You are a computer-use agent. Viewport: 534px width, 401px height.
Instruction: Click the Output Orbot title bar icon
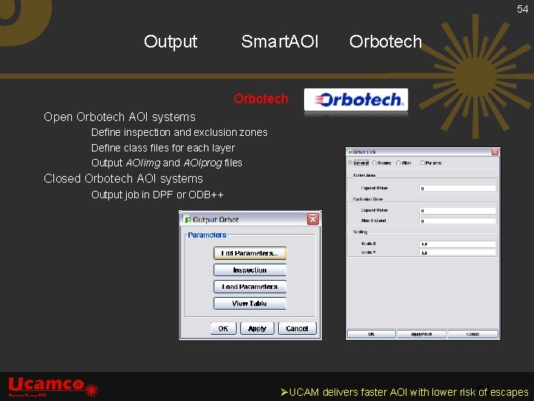point(188,220)
